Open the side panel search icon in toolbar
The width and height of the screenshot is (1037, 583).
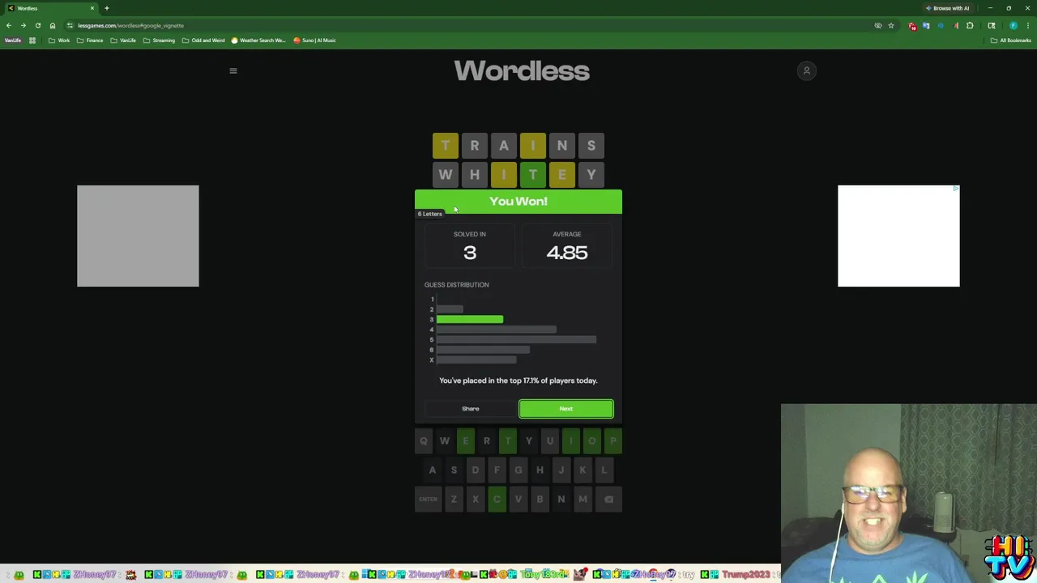(x=992, y=26)
